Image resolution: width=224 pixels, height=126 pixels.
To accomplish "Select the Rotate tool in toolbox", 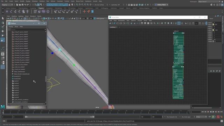I will (3, 35).
